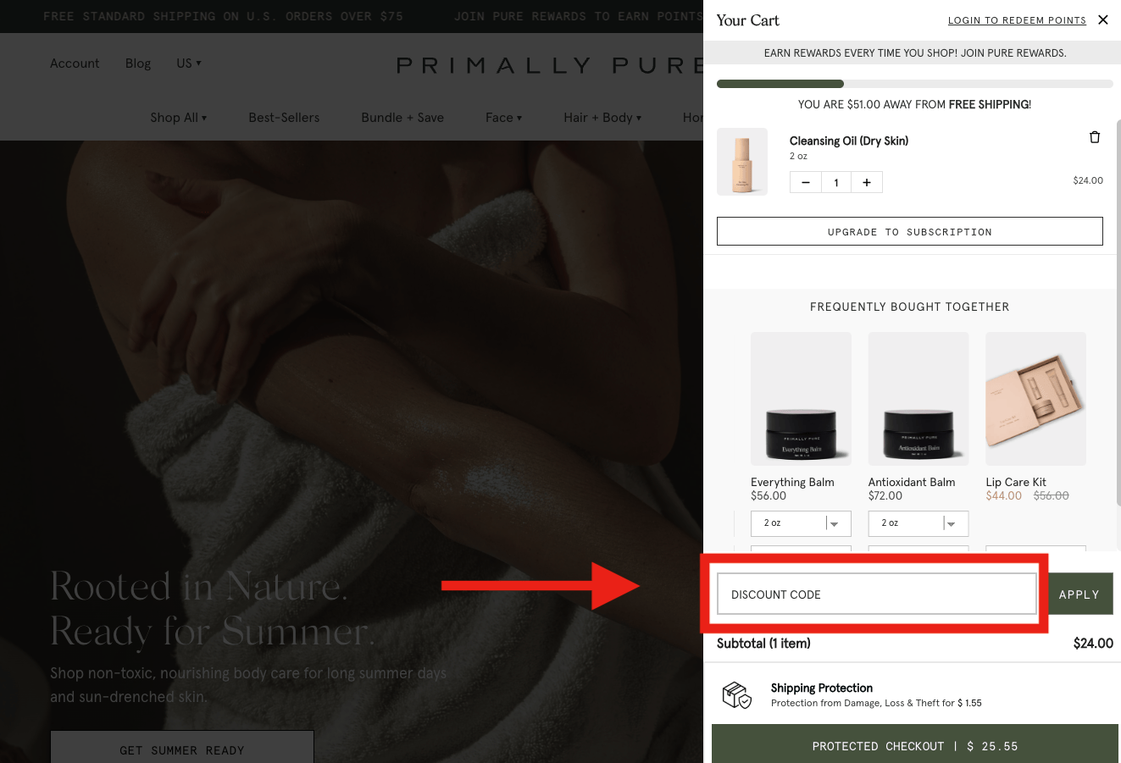The width and height of the screenshot is (1121, 763).
Task: Close the Your Cart panel
Action: click(1102, 19)
